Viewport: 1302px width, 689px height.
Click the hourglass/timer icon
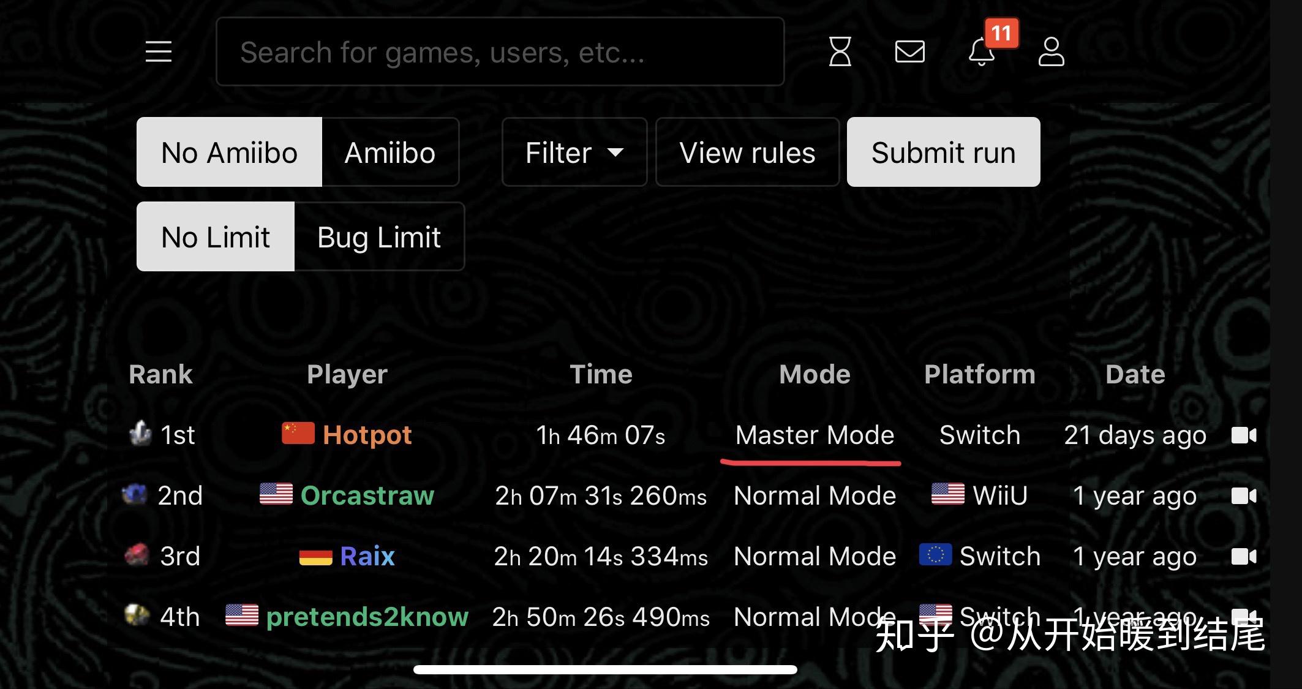(x=839, y=51)
